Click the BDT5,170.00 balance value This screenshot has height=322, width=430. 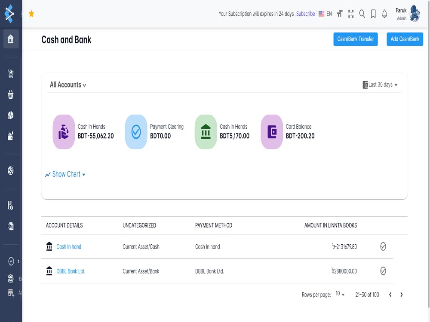click(x=234, y=136)
